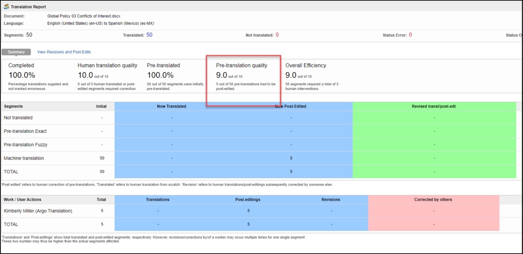
Task: Click the Human translation quality score
Action: click(86, 75)
